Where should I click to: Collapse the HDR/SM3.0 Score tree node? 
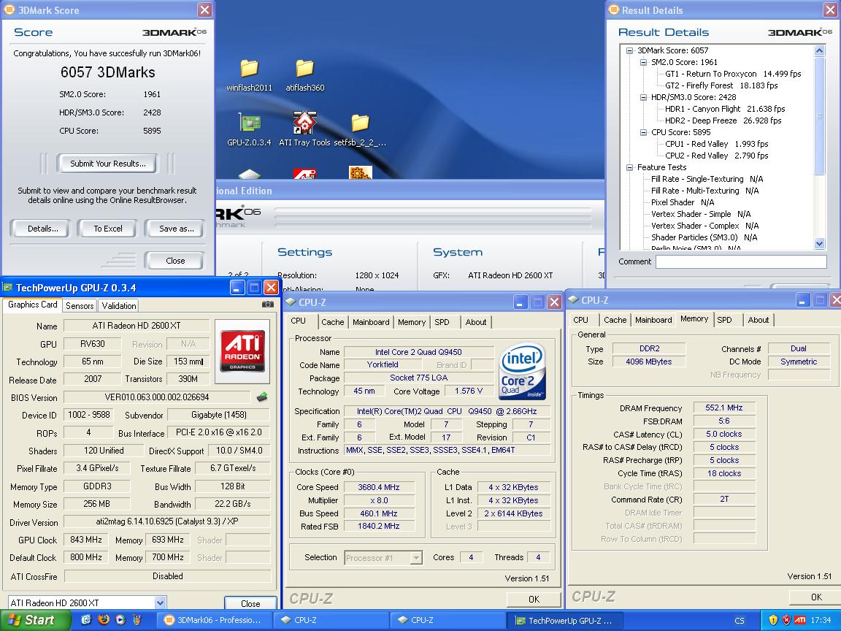coord(644,97)
